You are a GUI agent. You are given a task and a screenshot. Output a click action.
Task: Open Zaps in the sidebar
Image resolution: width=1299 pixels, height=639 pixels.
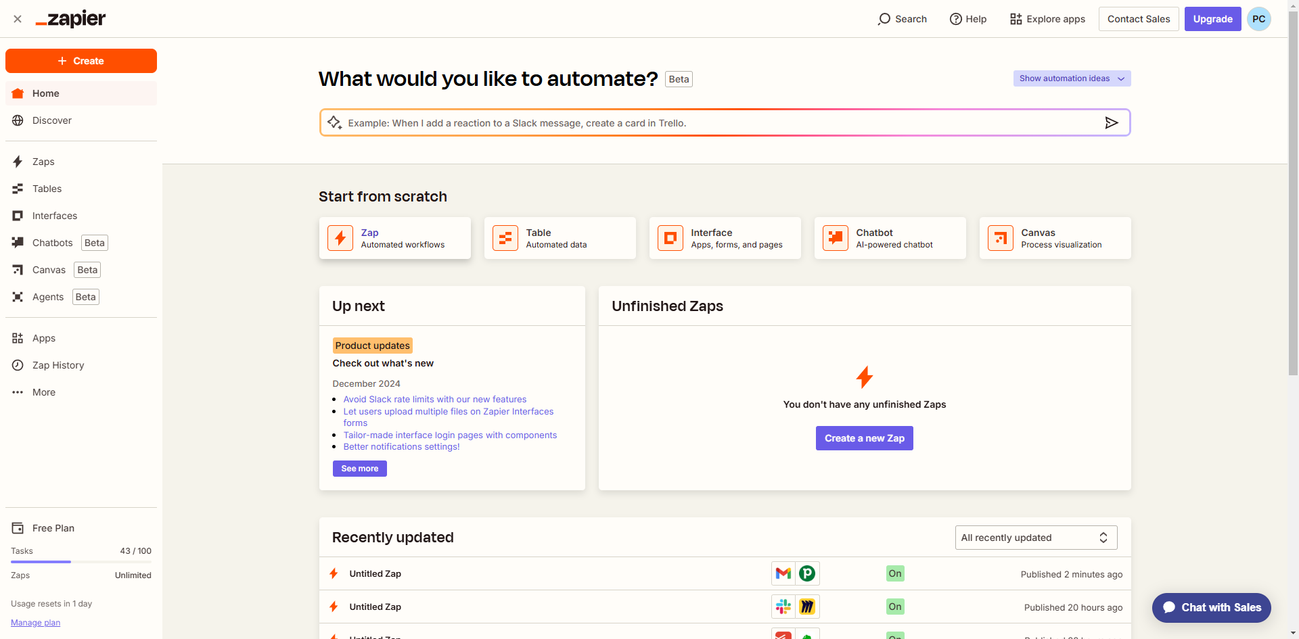point(43,162)
